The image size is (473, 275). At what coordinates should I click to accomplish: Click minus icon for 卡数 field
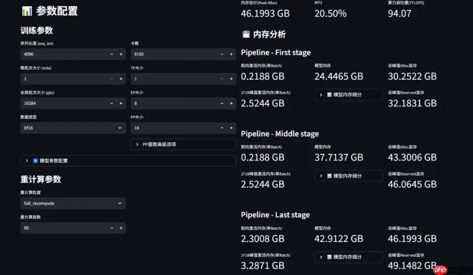222,54
